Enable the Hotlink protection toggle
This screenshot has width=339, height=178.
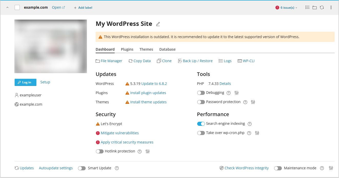100,151
